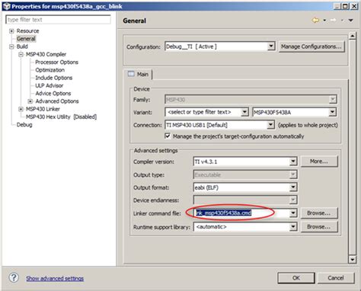This screenshot has width=361, height=291.
Task: Open Runtime support library dropdown
Action: click(x=293, y=227)
